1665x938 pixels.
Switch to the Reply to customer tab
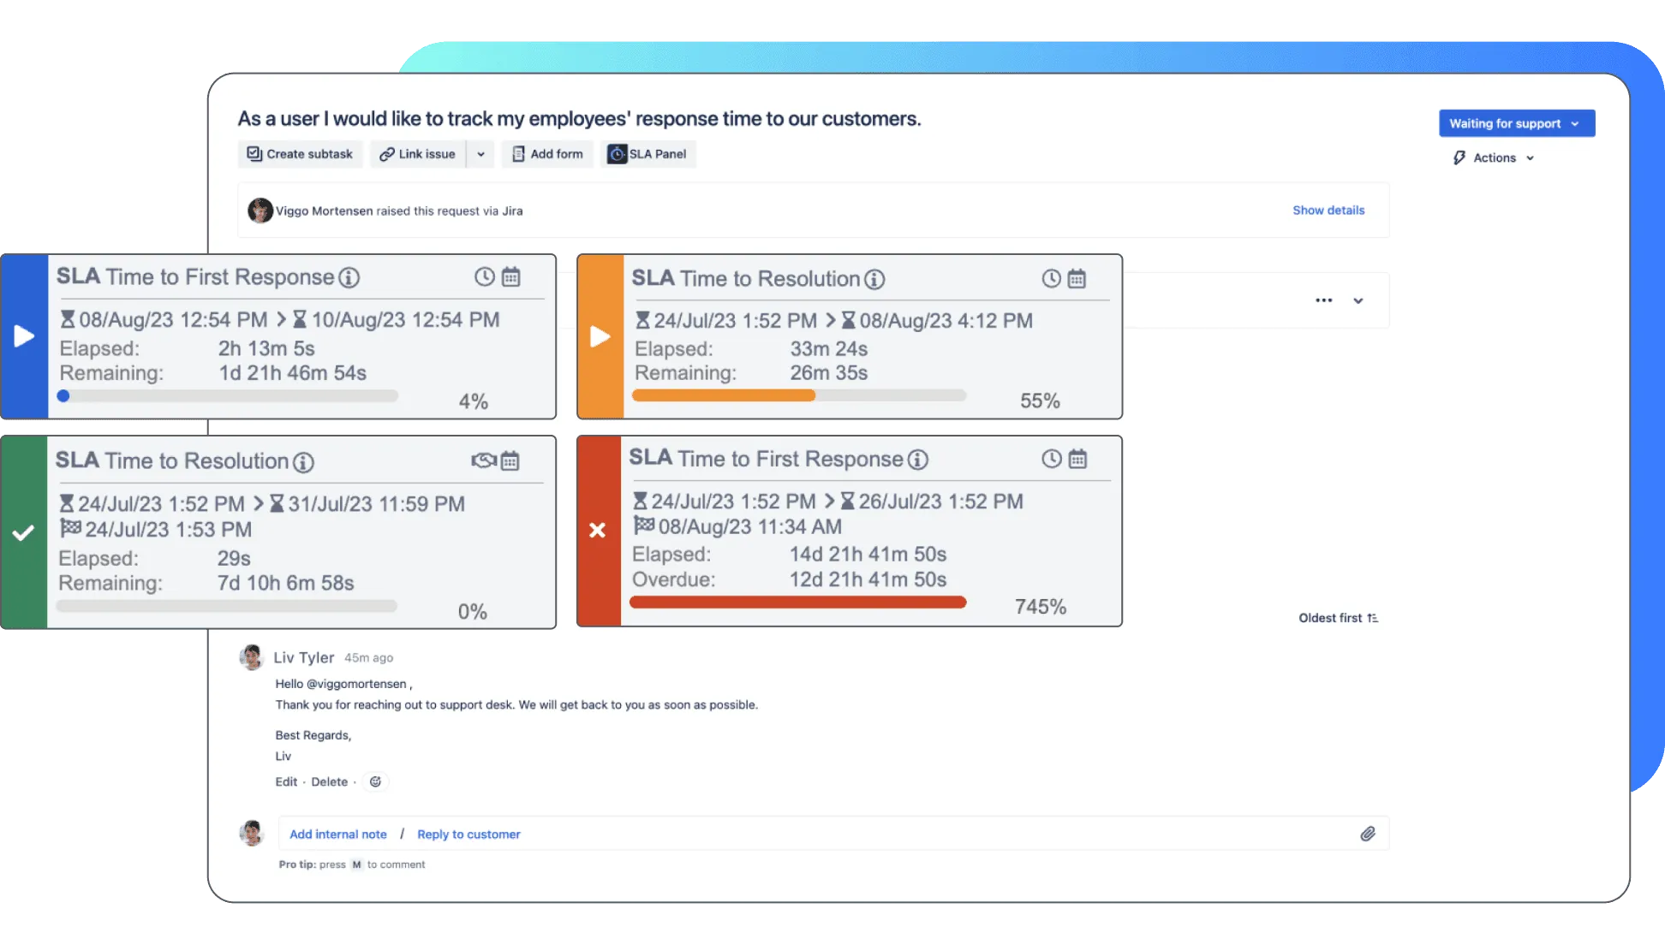468,834
